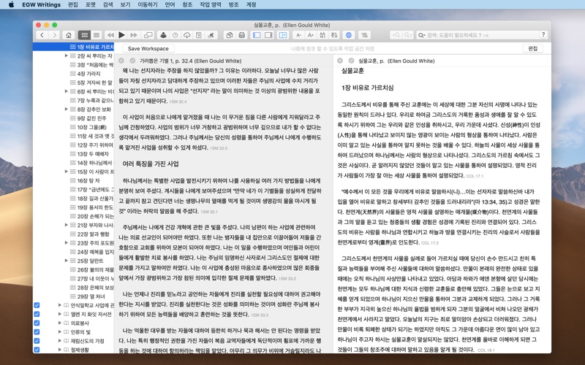
Task: Uncheck the 의료봉사 checkbox
Action: [37, 323]
